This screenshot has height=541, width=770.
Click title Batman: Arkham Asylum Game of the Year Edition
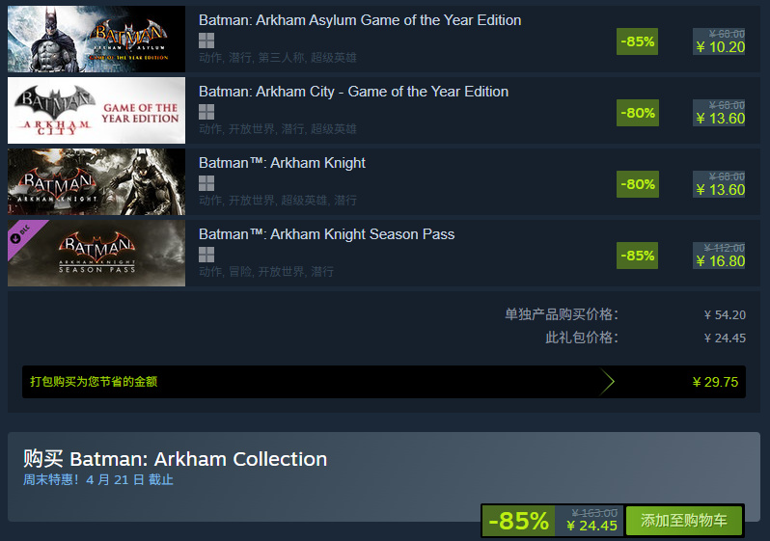click(x=360, y=20)
